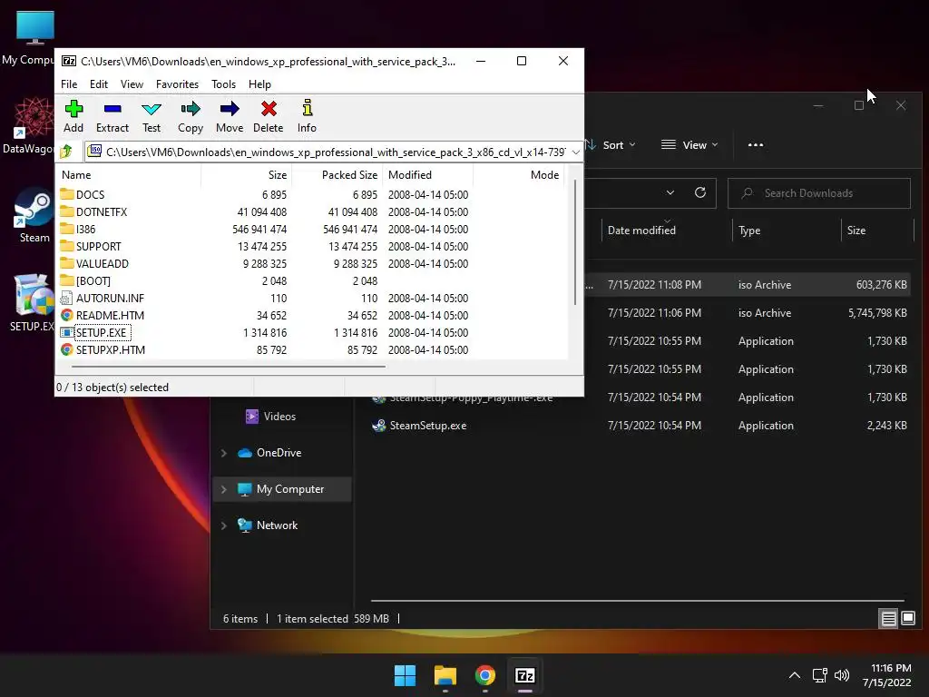This screenshot has height=697, width=929.
Task: Select the AUTORUN.INF file
Action: click(102, 298)
